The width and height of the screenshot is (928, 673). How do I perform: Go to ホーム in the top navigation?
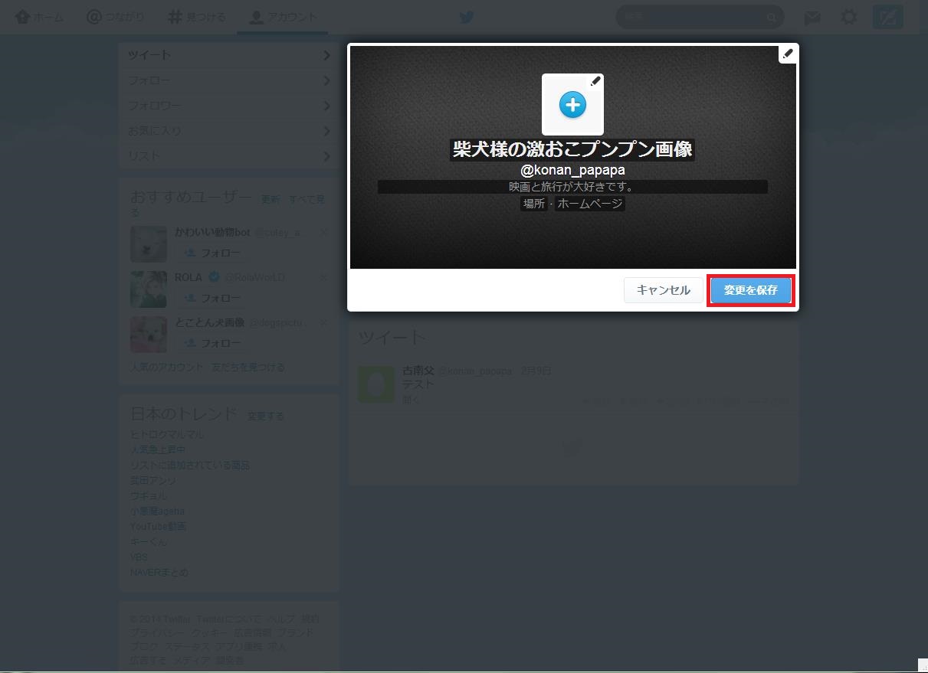(40, 17)
